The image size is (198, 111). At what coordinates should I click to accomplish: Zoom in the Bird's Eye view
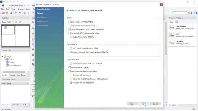[x=16, y=22]
